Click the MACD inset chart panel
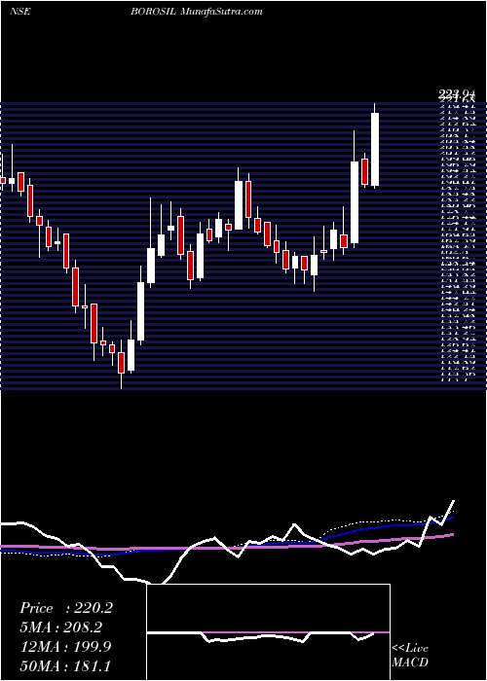The height and width of the screenshot is (681, 487). pos(268,632)
